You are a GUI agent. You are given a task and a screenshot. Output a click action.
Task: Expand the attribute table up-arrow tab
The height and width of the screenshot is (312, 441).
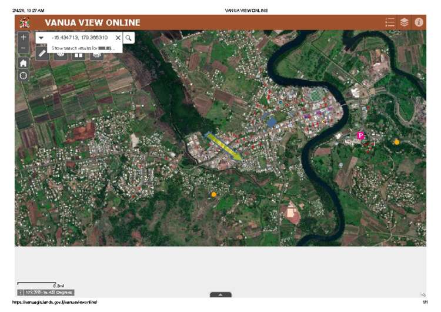coord(220,294)
